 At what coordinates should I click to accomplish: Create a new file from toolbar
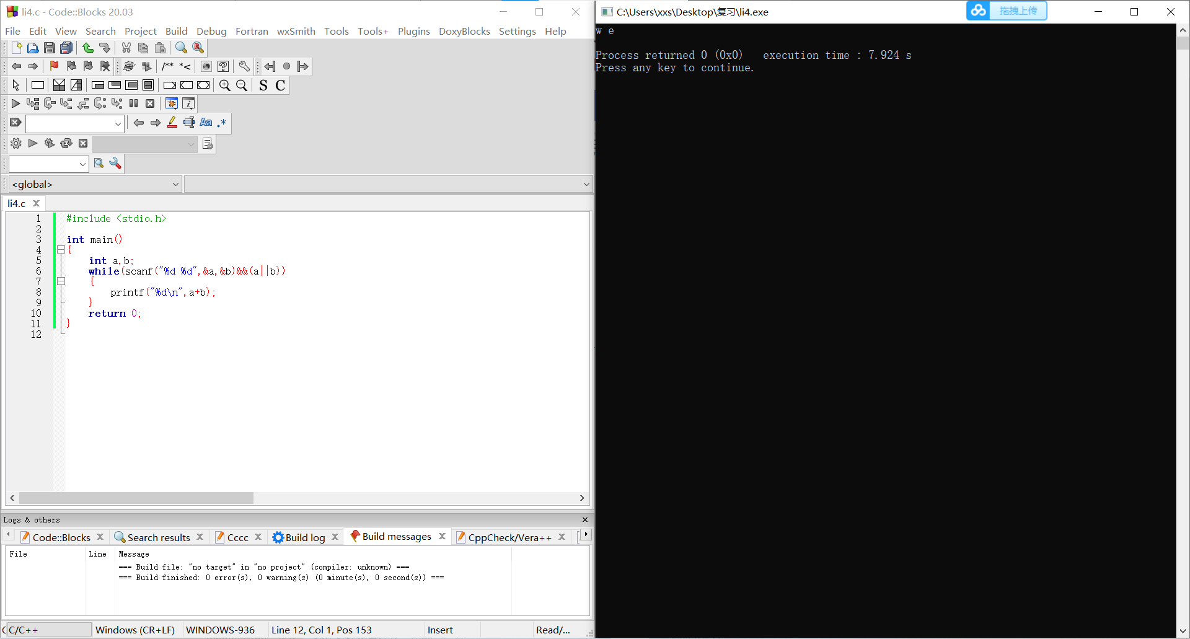click(x=17, y=48)
